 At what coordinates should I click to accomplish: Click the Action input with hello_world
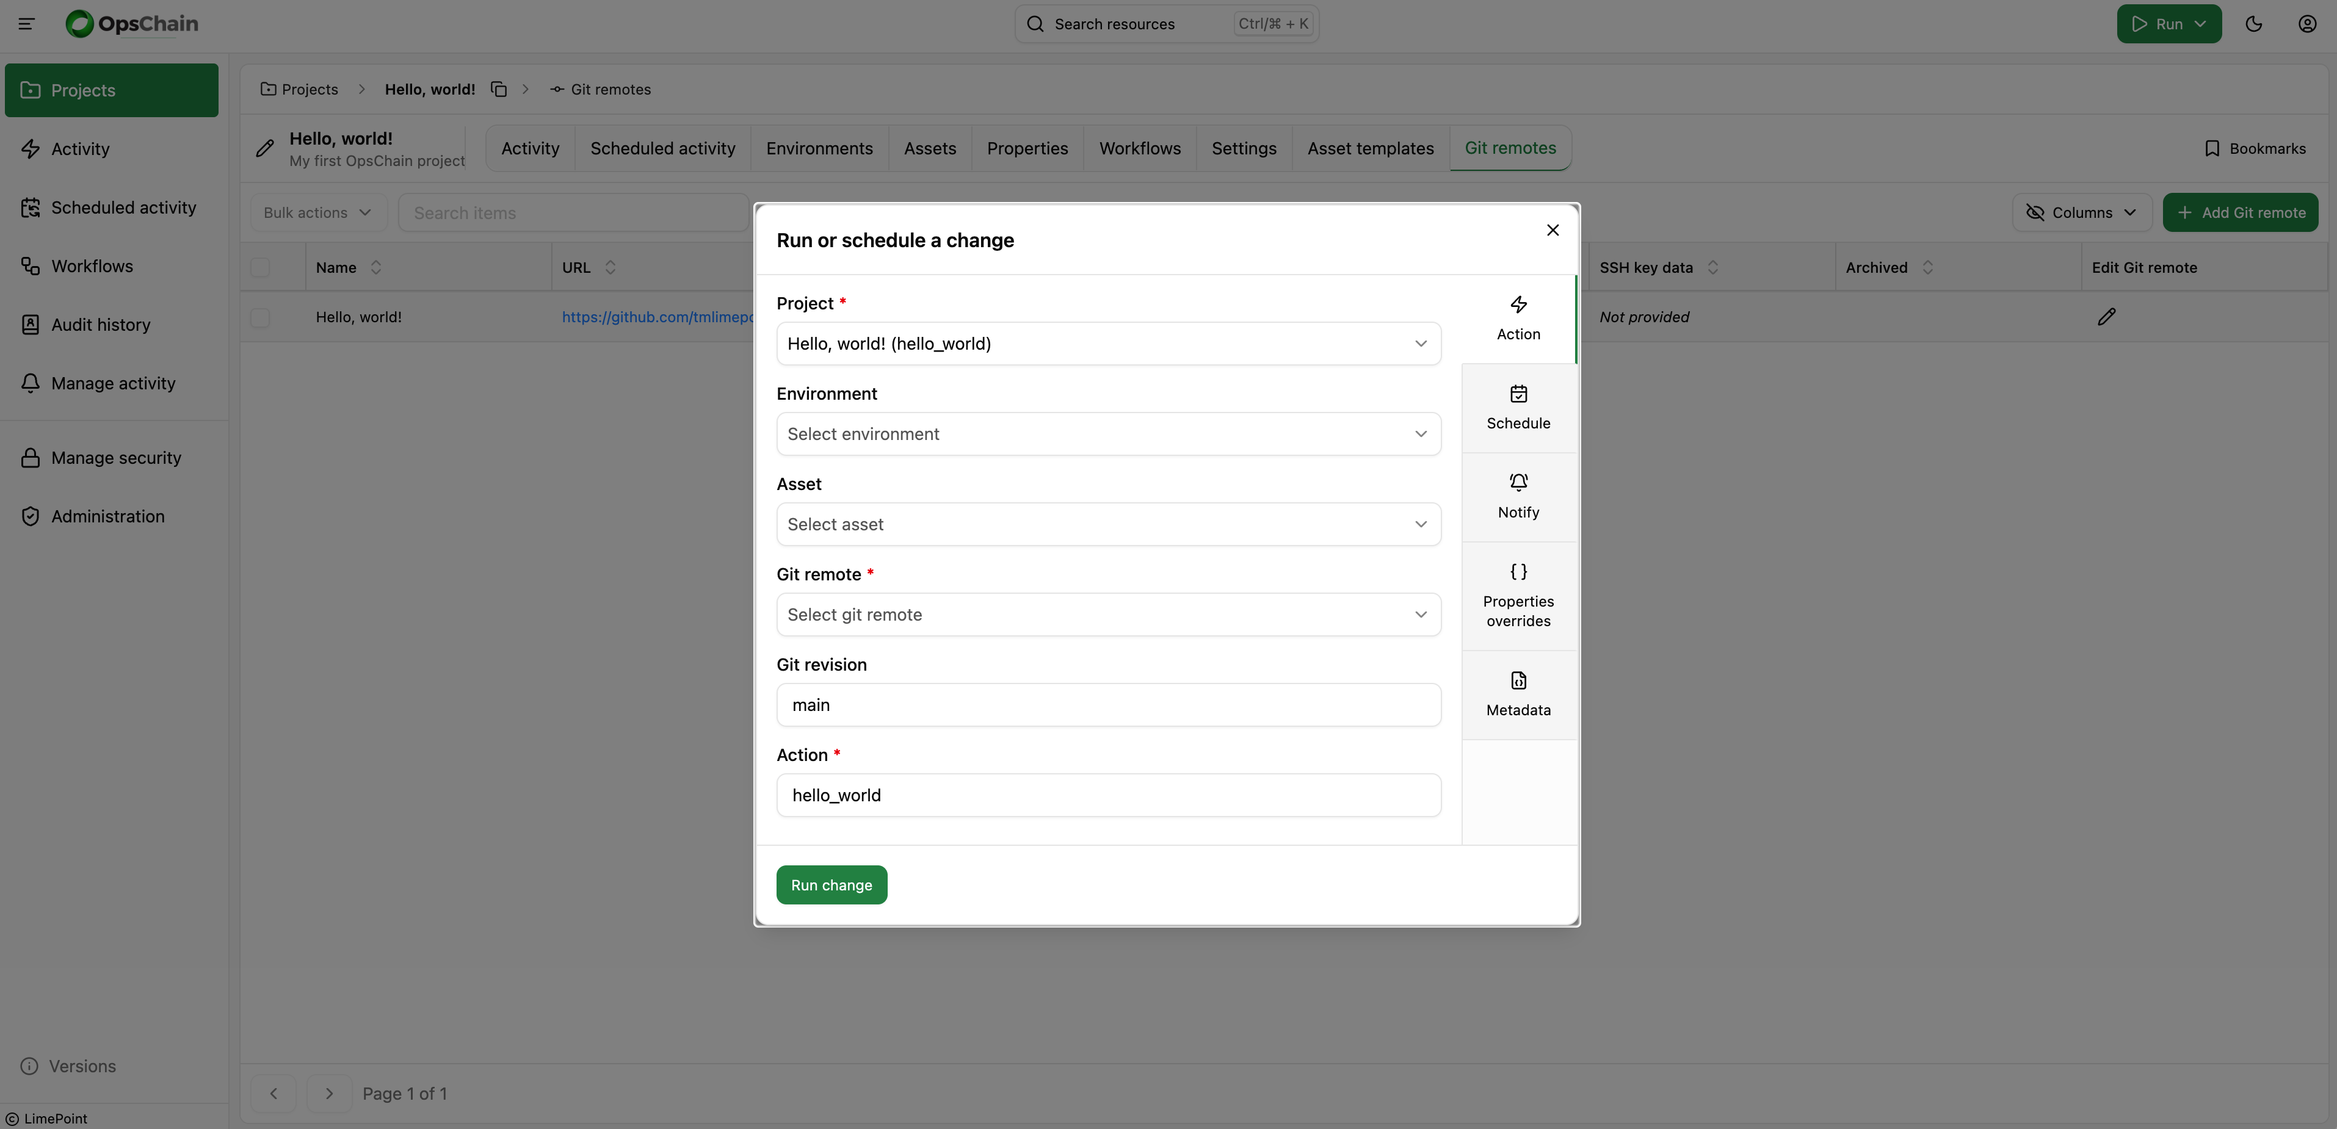coord(1109,795)
